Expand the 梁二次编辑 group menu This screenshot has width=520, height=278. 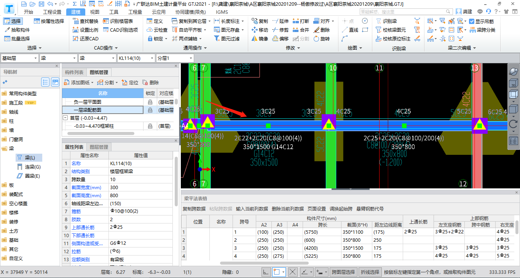coord(462,48)
